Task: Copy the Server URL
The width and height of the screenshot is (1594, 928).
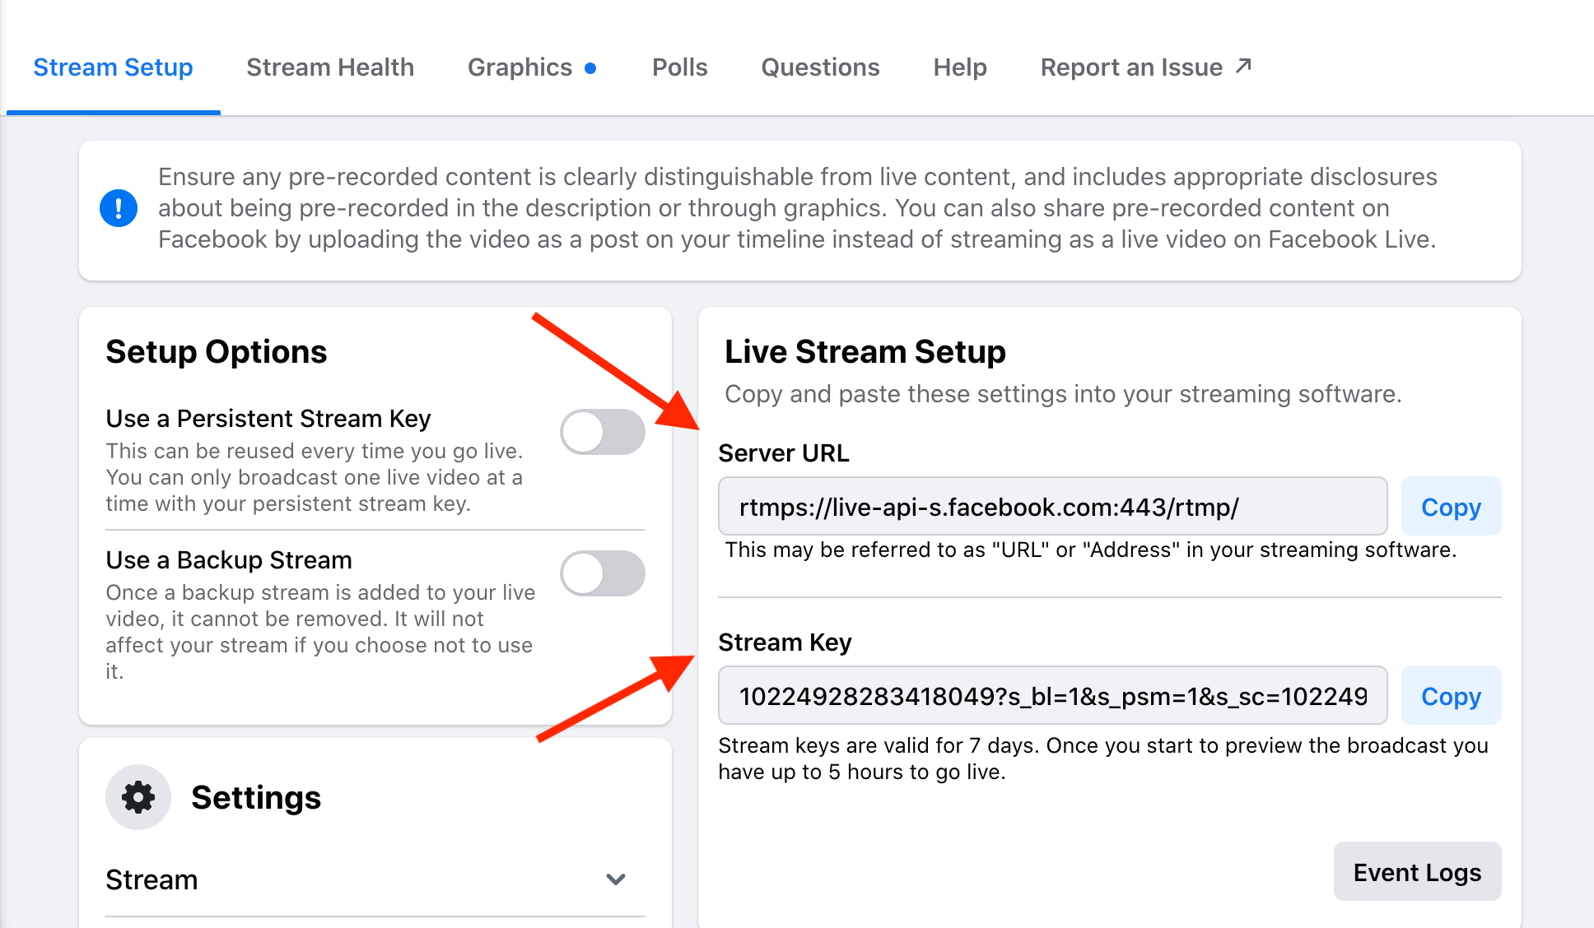Action: point(1450,507)
